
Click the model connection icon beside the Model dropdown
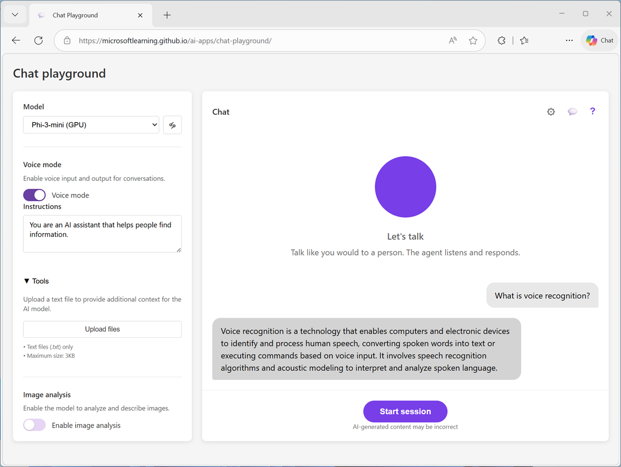(x=172, y=125)
